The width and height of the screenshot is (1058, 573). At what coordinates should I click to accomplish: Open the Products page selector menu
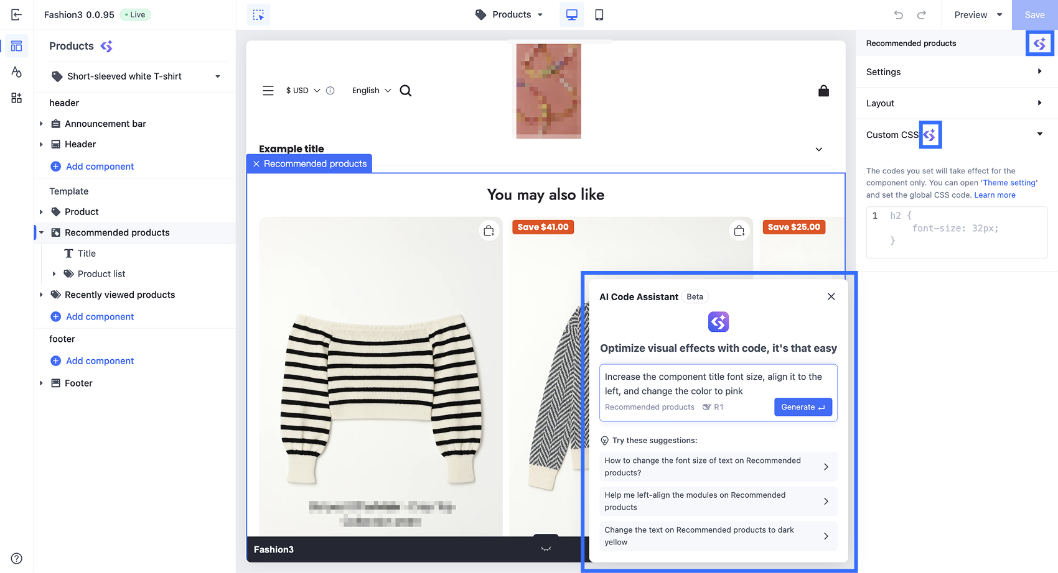[x=510, y=15]
